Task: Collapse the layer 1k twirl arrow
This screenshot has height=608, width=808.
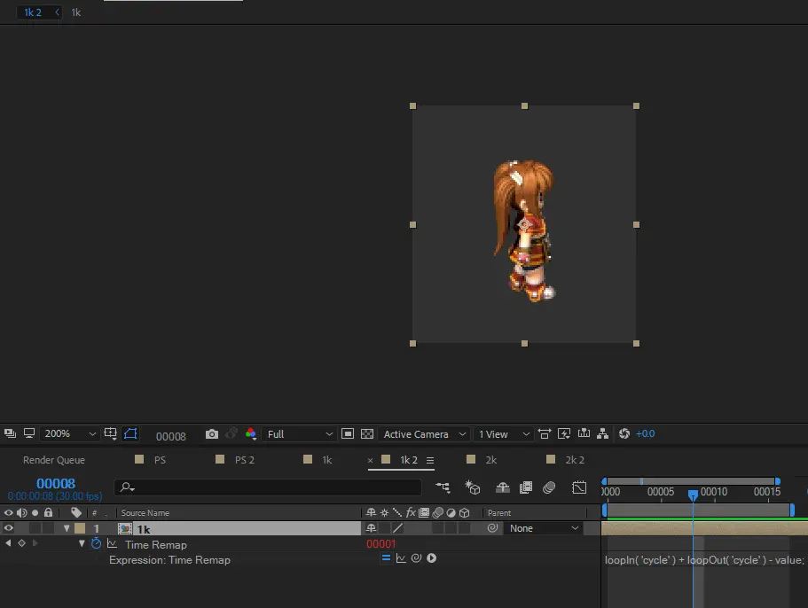Action: 67,528
